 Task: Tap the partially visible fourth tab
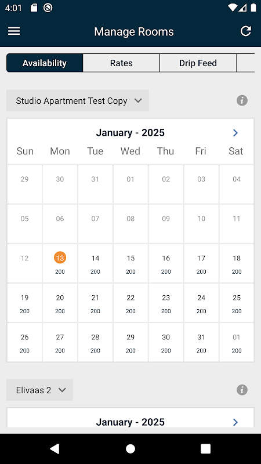[x=245, y=63]
